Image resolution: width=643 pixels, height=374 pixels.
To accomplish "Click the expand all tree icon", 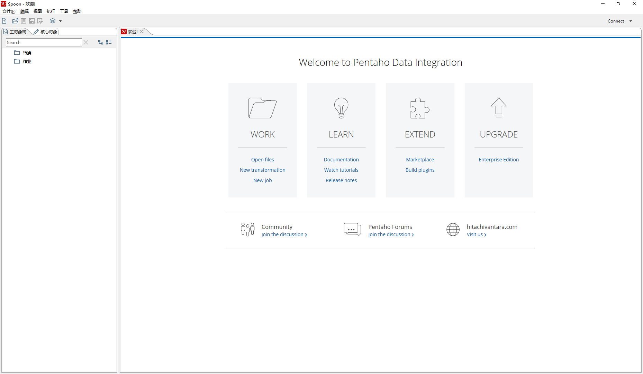I will (x=101, y=42).
